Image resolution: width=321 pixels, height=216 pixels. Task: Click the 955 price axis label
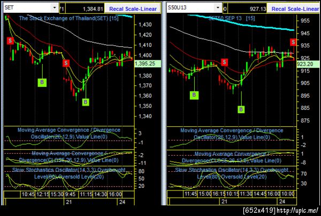pos(305,21)
